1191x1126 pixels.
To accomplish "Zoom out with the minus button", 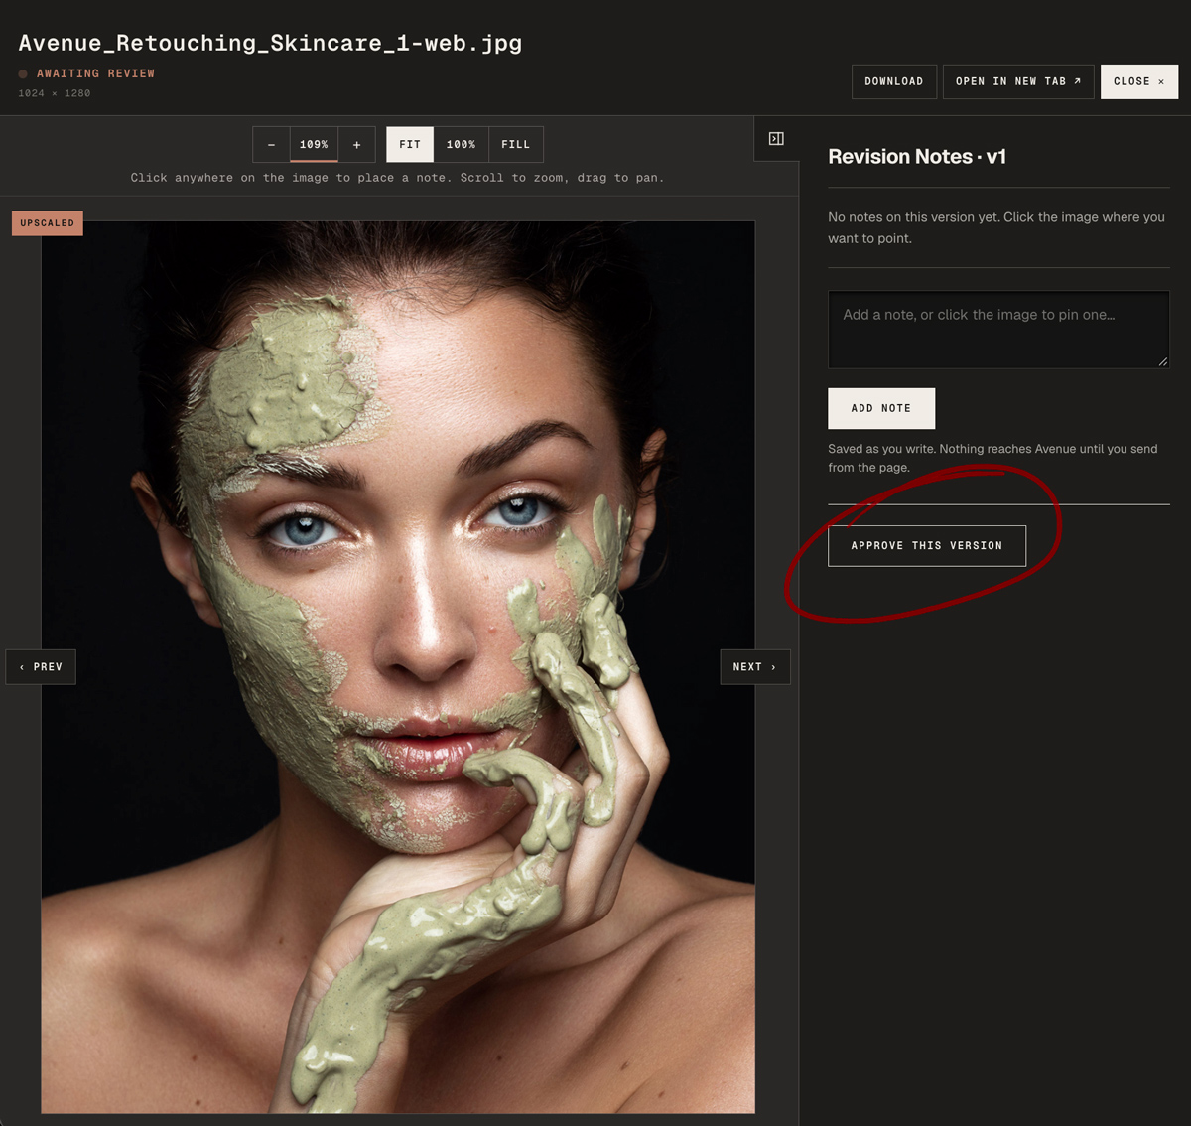I will [x=271, y=144].
